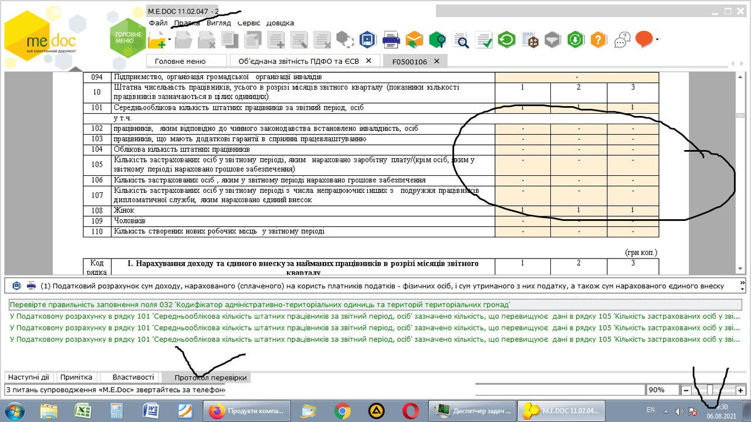Click the row 094 value cell
The height and width of the screenshot is (422, 751).
click(577, 77)
